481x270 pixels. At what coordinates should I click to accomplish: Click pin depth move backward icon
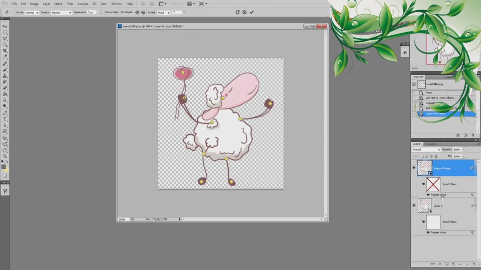tap(143, 12)
